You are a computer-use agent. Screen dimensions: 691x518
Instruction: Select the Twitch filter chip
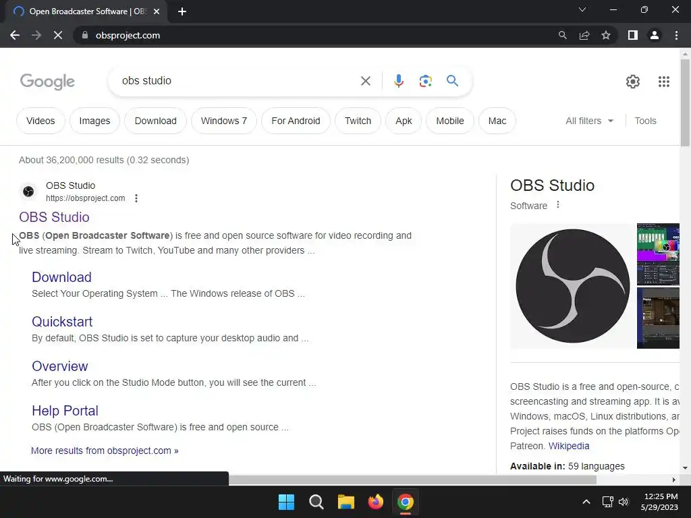point(358,121)
